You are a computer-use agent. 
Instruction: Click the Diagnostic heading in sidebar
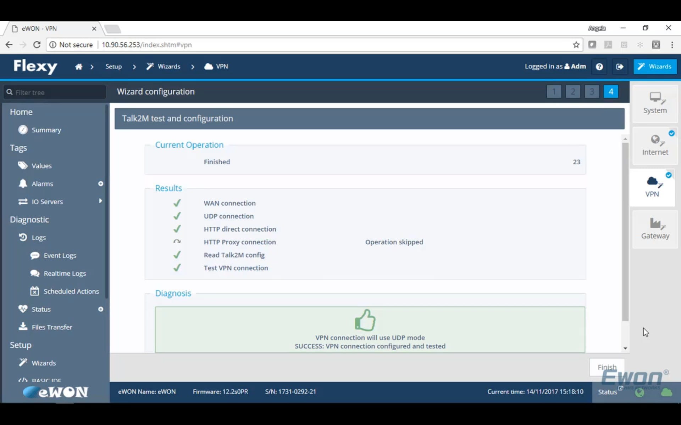(29, 220)
